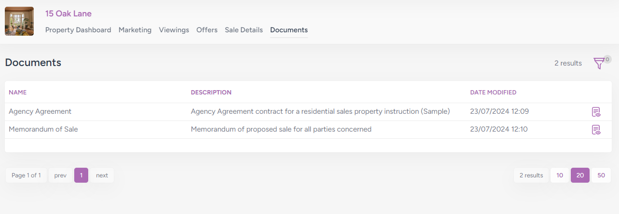
Task: Sort by the Date Modified column header
Action: [493, 93]
